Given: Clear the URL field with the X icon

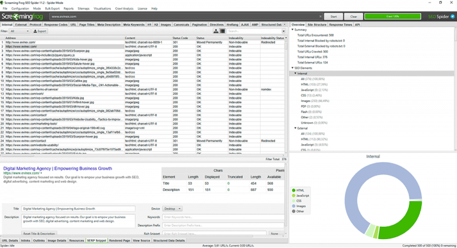Looking at the screenshot, I should coord(320,17).
